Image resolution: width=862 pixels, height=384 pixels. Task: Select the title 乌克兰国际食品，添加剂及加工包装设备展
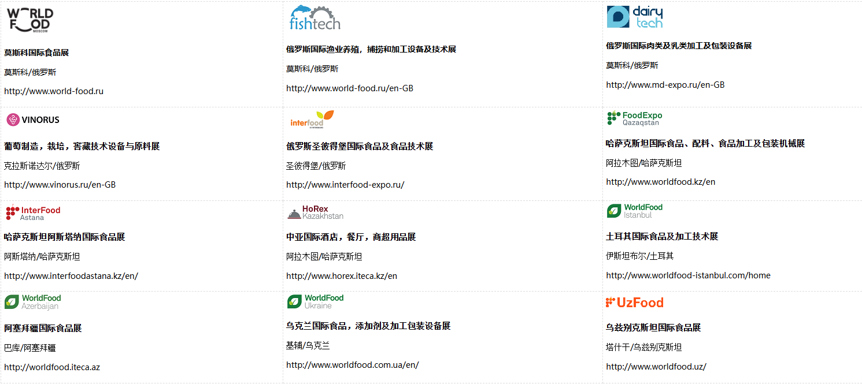(368, 326)
